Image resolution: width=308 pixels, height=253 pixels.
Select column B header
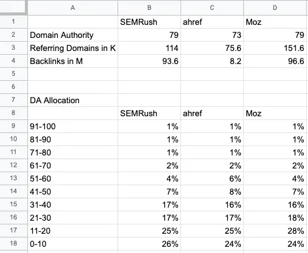(x=149, y=7)
